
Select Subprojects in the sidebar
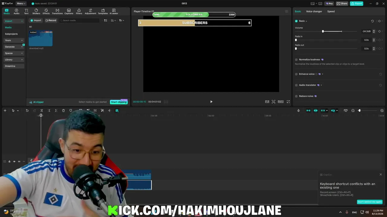(11, 34)
